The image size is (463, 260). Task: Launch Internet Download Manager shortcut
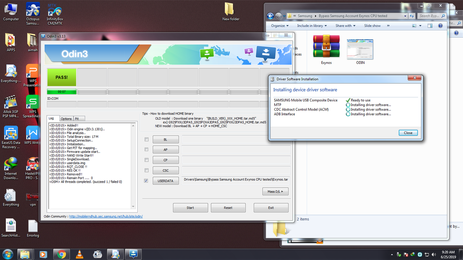point(11,169)
